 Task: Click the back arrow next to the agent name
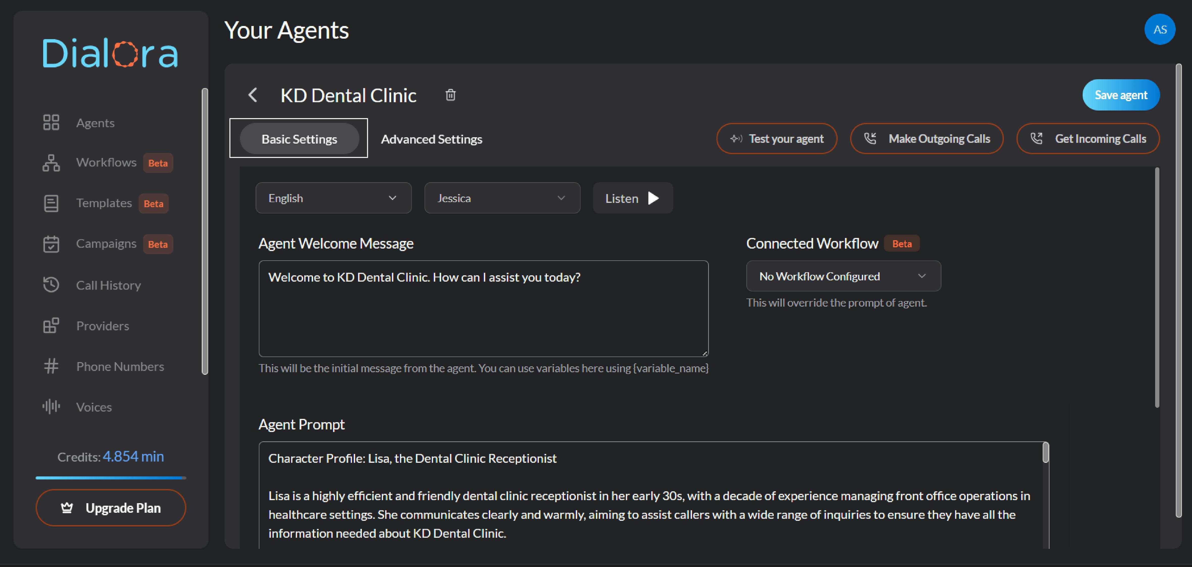tap(253, 95)
